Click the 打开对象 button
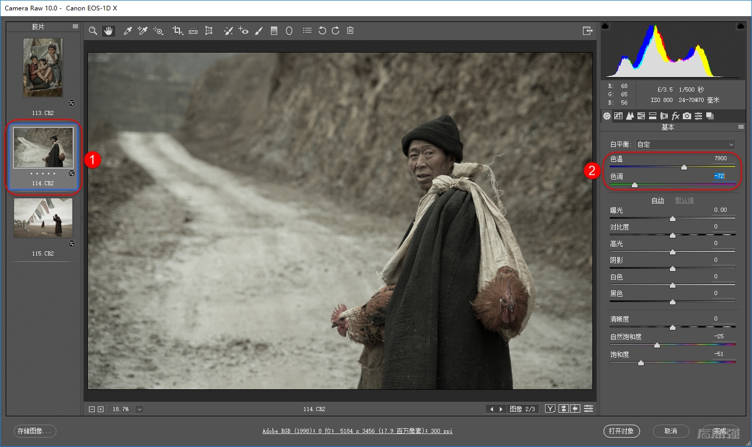Screen dimensions: 752x447 tap(621, 431)
